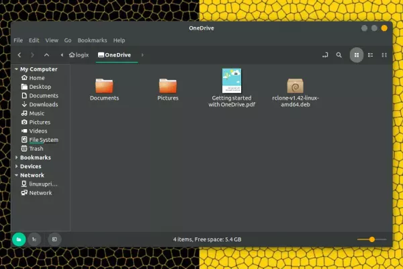The height and width of the screenshot is (269, 403).
Task: Open the Go menu
Action: pos(68,40)
